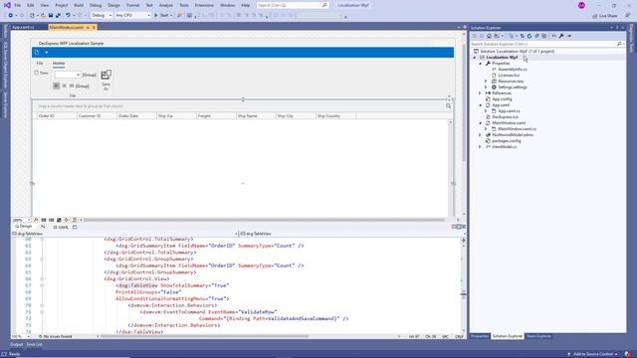This screenshot has width=637, height=358.
Task: Switch to the Properties panel tab
Action: click(480, 336)
